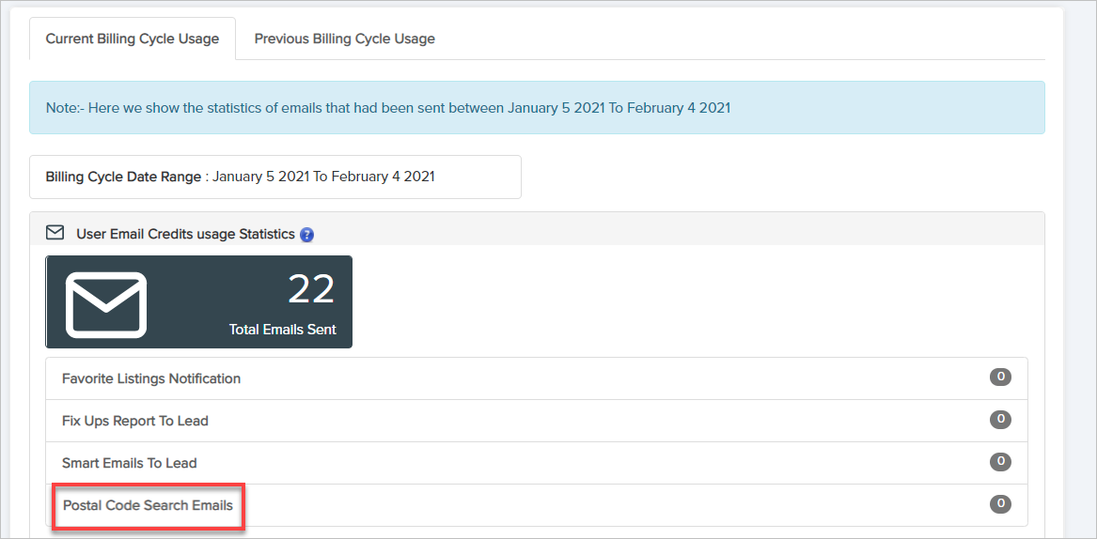Click the zero badge for Smart Emails To Lead
Image resolution: width=1097 pixels, height=539 pixels.
(x=1000, y=462)
